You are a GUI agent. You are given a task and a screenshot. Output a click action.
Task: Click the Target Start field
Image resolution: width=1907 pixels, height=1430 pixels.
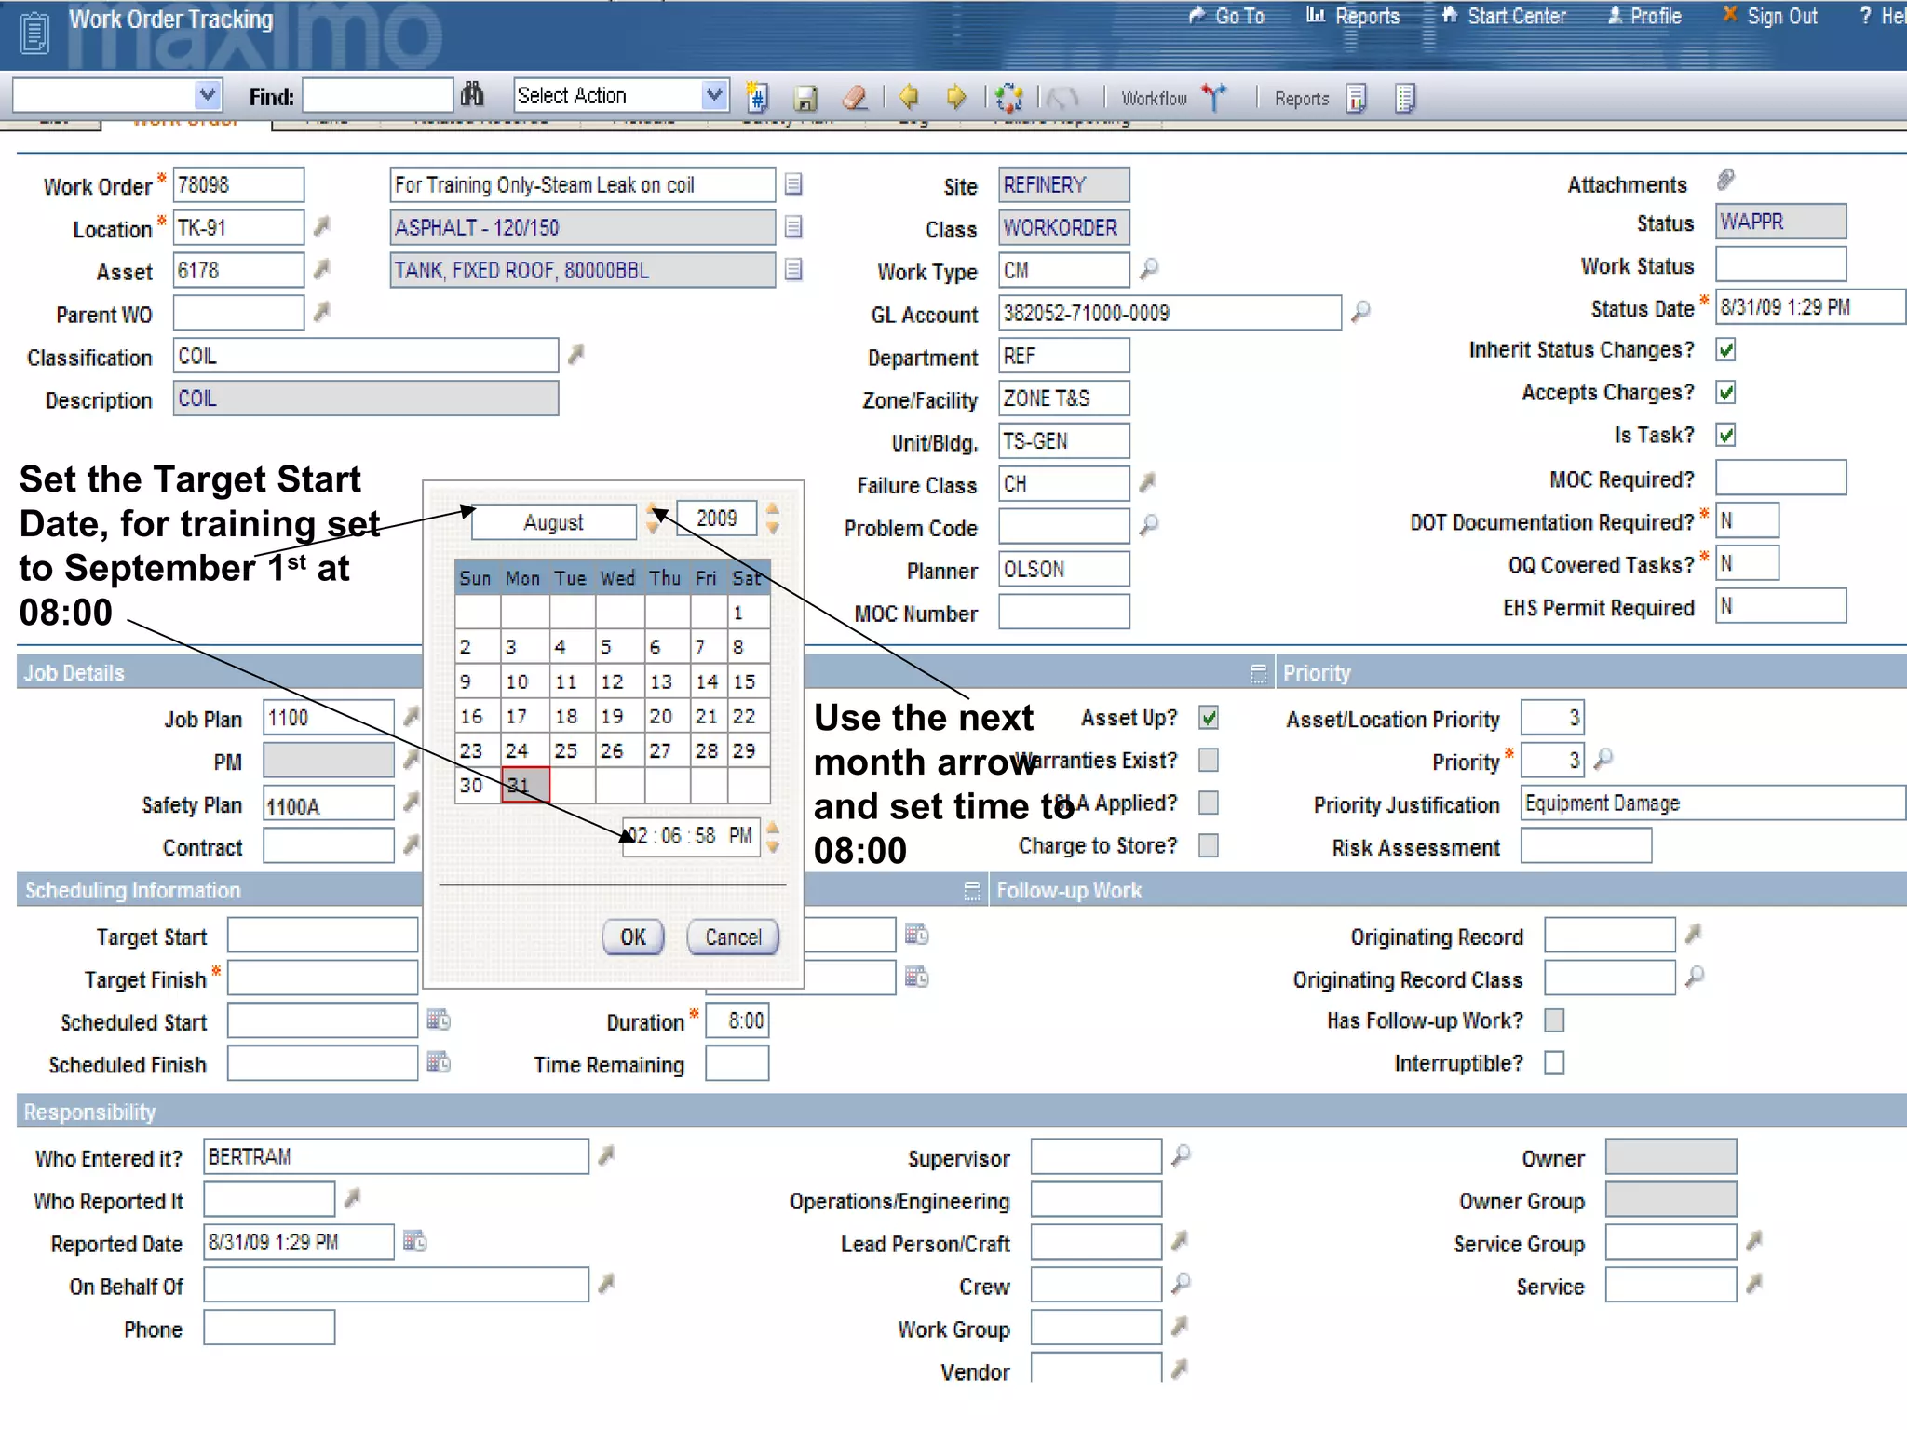tap(322, 936)
